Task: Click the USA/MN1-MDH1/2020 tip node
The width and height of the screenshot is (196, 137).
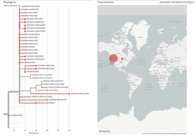Action: click(69, 94)
